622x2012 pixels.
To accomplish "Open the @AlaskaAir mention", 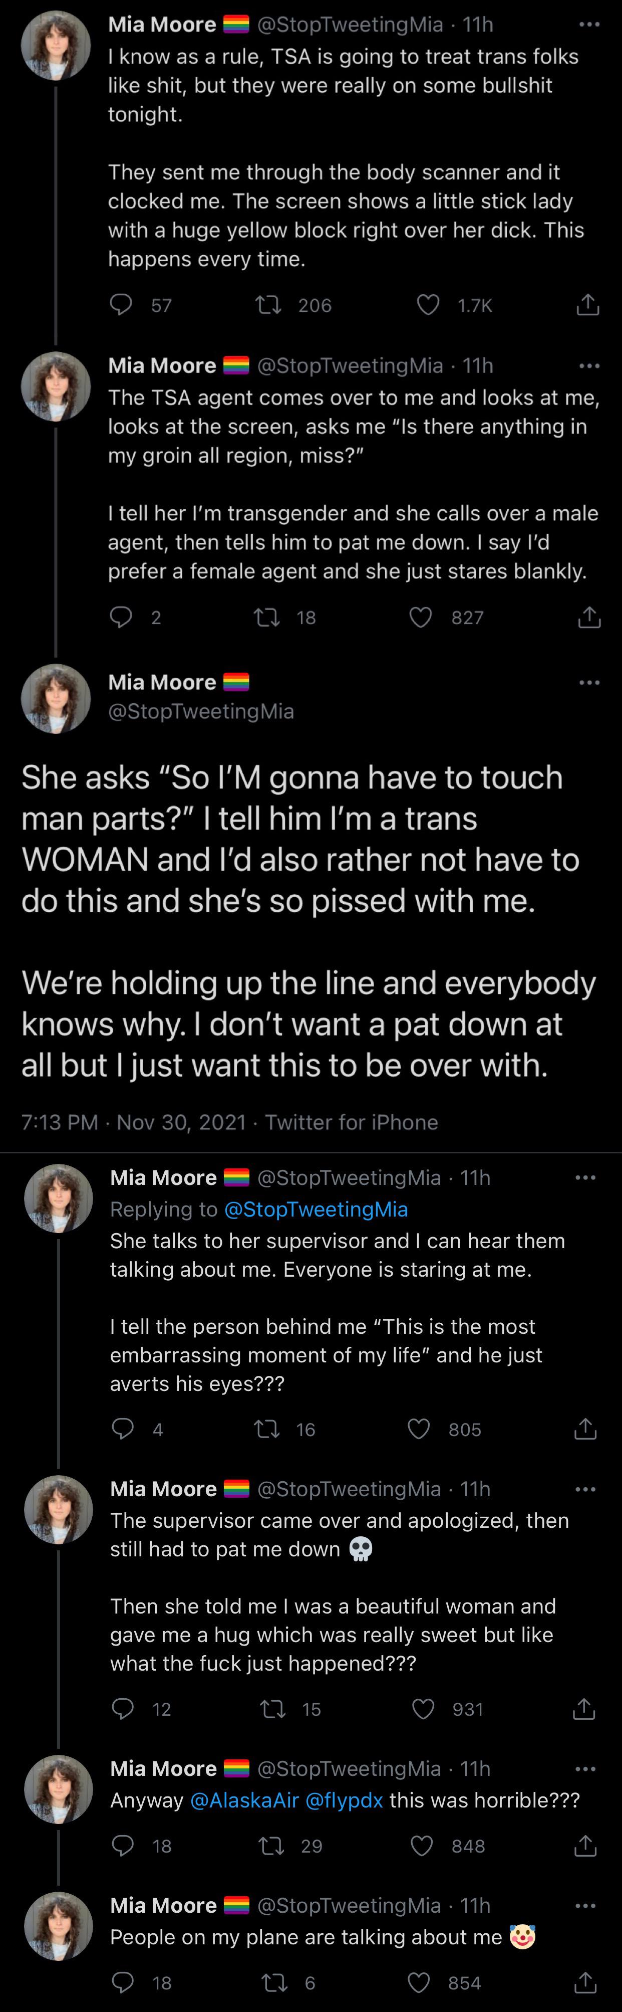I will coord(244,1800).
